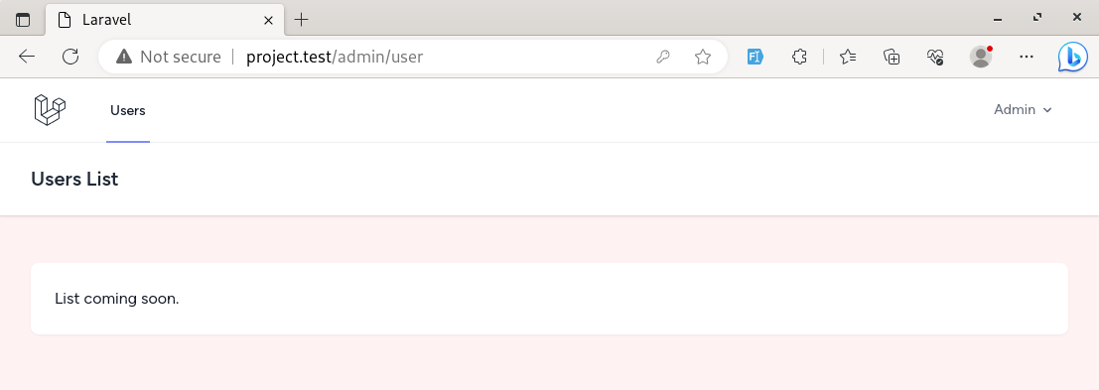The width and height of the screenshot is (1099, 390).
Task: Select the Users navigation tab
Action: click(x=127, y=110)
